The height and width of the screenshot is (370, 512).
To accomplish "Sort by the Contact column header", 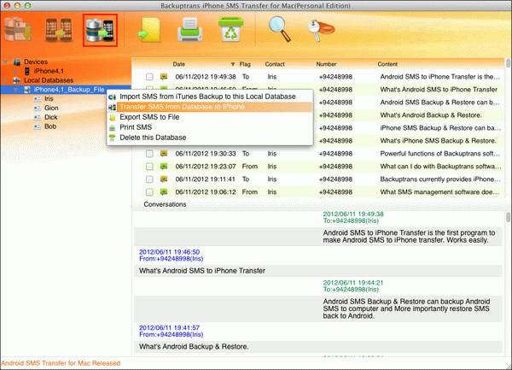I will point(275,64).
